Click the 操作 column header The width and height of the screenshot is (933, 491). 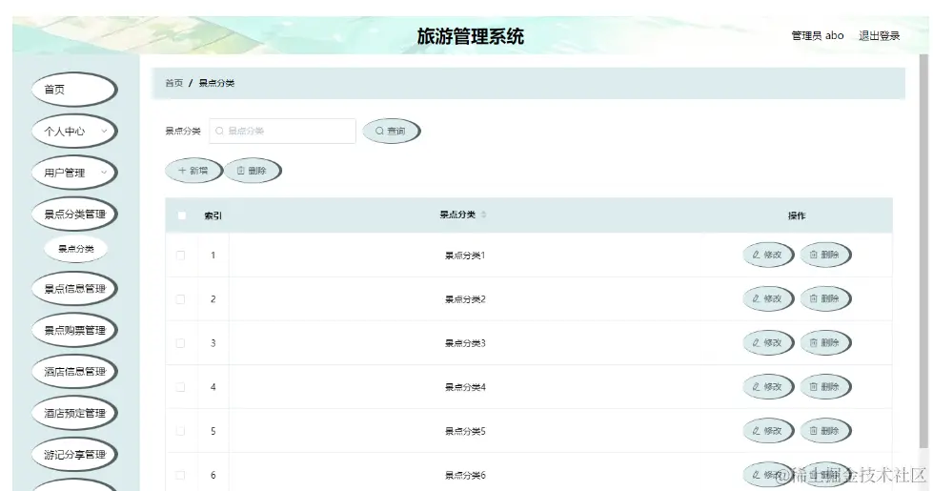797,215
